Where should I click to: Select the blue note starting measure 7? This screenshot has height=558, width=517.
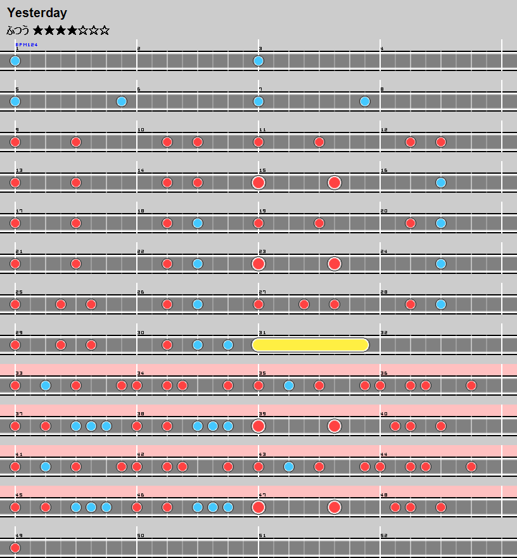coord(258,101)
